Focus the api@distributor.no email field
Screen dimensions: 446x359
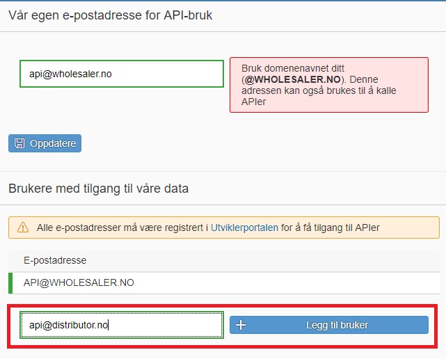(x=122, y=325)
